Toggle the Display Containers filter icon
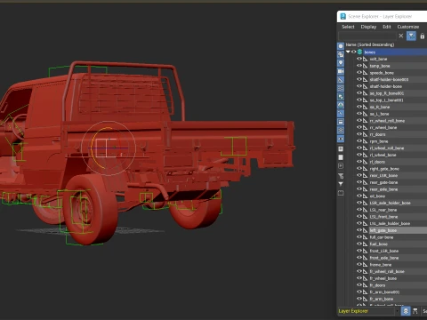The height and width of the screenshot is (320, 427). point(341,122)
